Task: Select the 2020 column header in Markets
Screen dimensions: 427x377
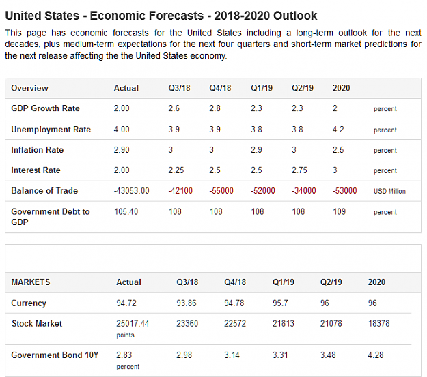Action: 376,282
